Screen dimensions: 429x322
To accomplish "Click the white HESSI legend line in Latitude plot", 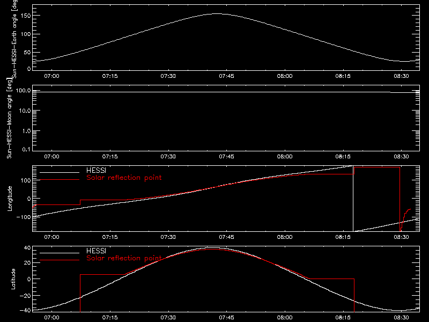I will [60, 253].
